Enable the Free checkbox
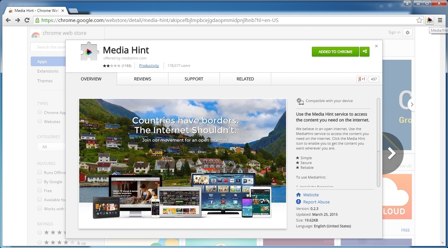 (39, 190)
